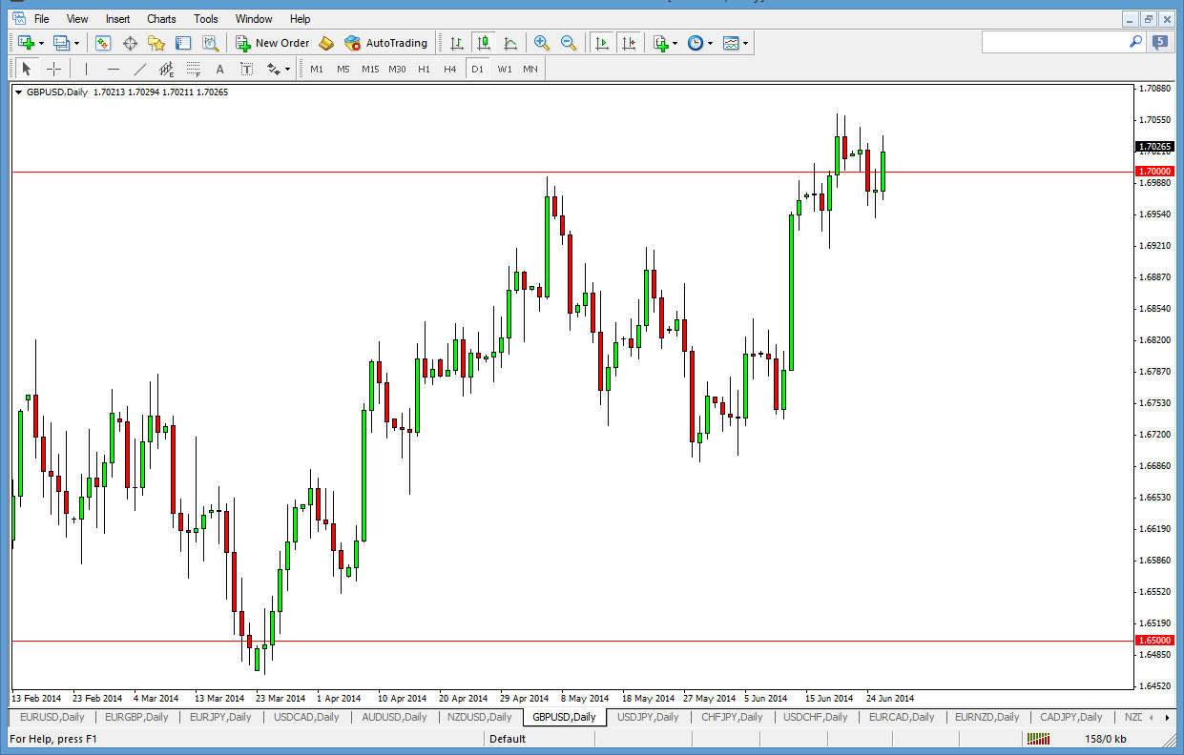The height and width of the screenshot is (755, 1184).
Task: Zoom in on the chart
Action: 542,42
